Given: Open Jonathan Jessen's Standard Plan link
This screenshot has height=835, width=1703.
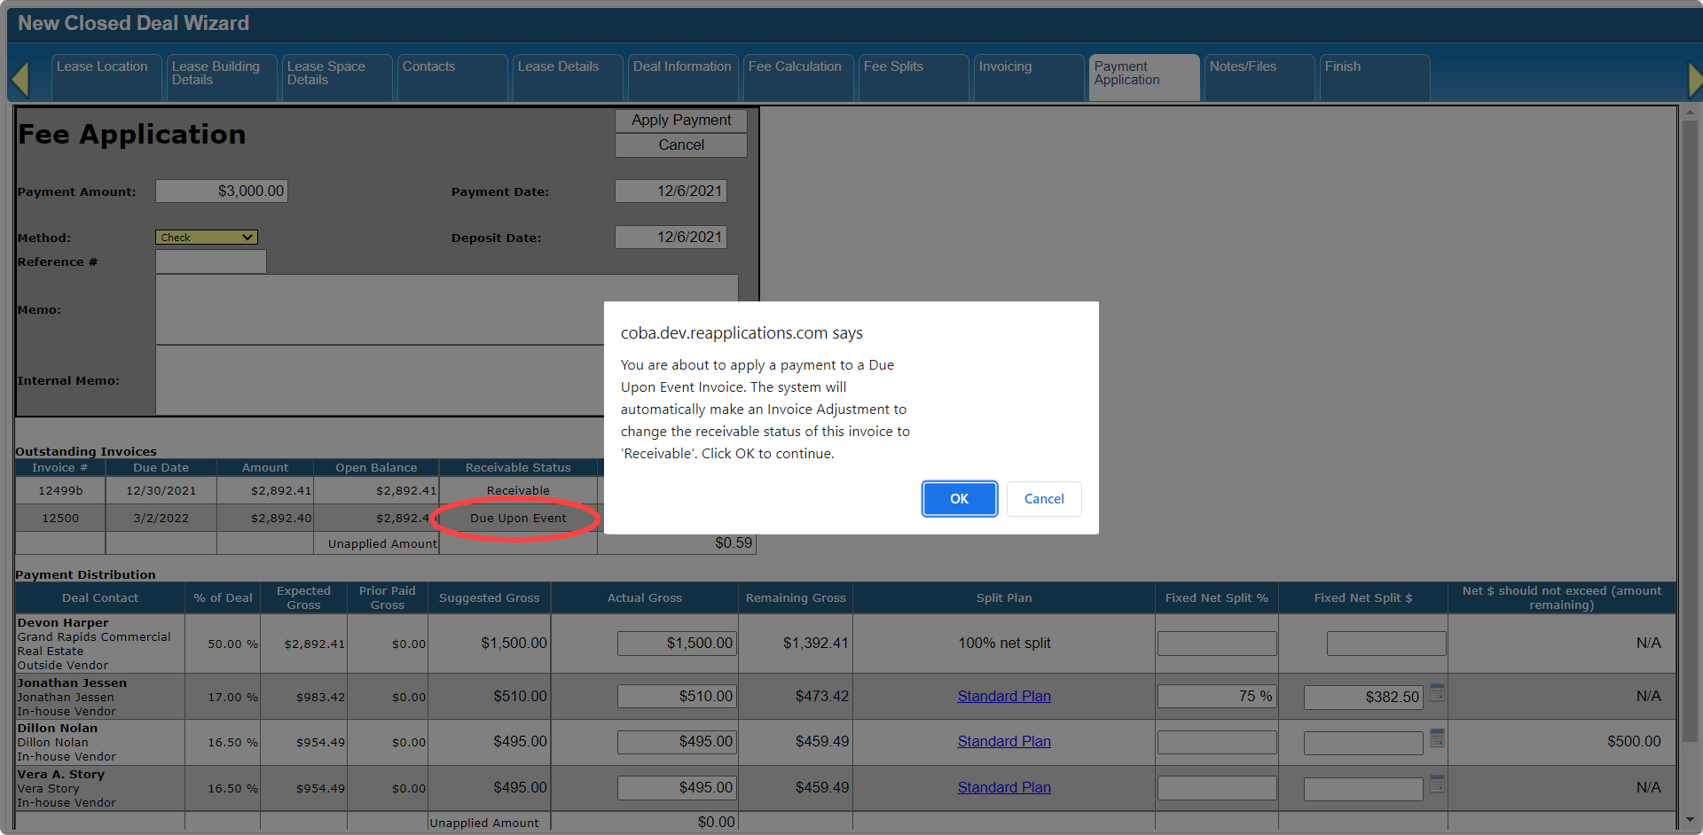Looking at the screenshot, I should pos(1003,697).
